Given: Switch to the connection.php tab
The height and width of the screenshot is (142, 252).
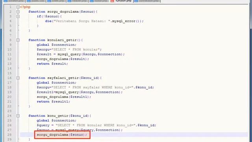Looking at the screenshot, I should coord(147,1).
